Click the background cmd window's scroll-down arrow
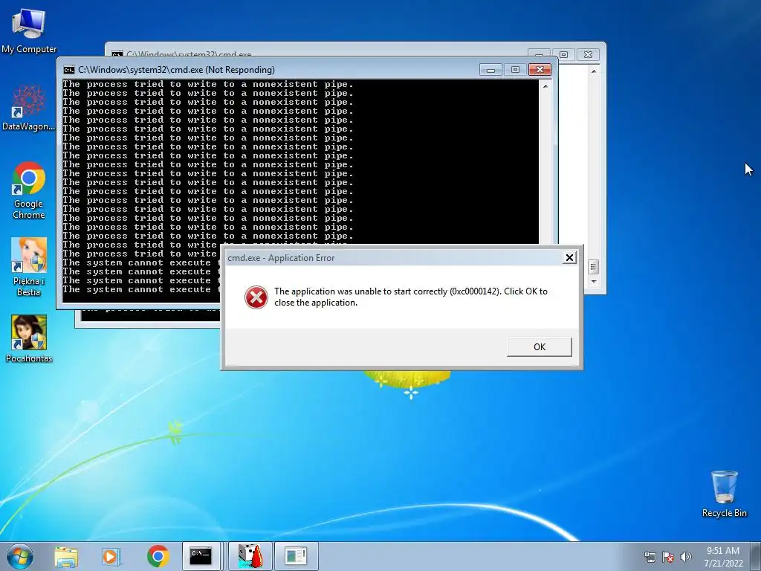Screen dimensions: 761x571 (x=594, y=282)
